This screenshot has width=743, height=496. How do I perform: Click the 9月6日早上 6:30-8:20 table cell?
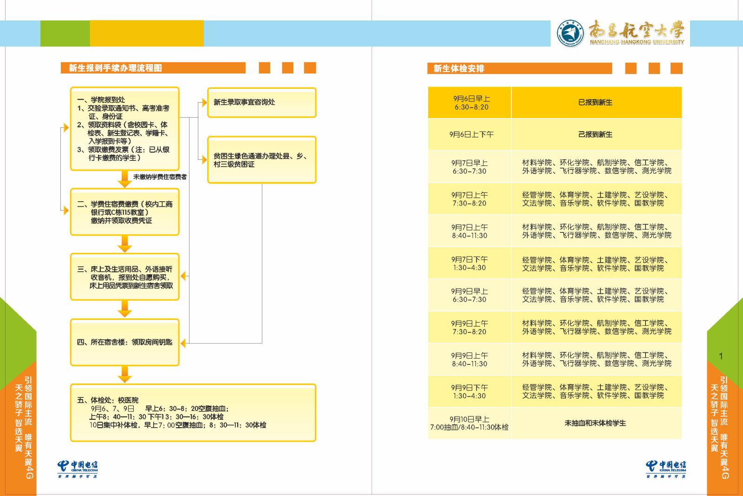tap(469, 103)
